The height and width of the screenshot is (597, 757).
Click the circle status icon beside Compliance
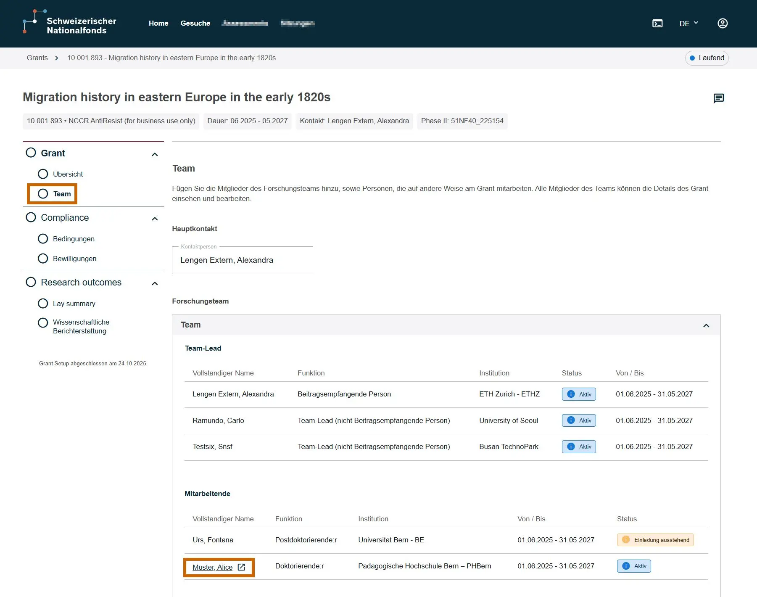[31, 217]
